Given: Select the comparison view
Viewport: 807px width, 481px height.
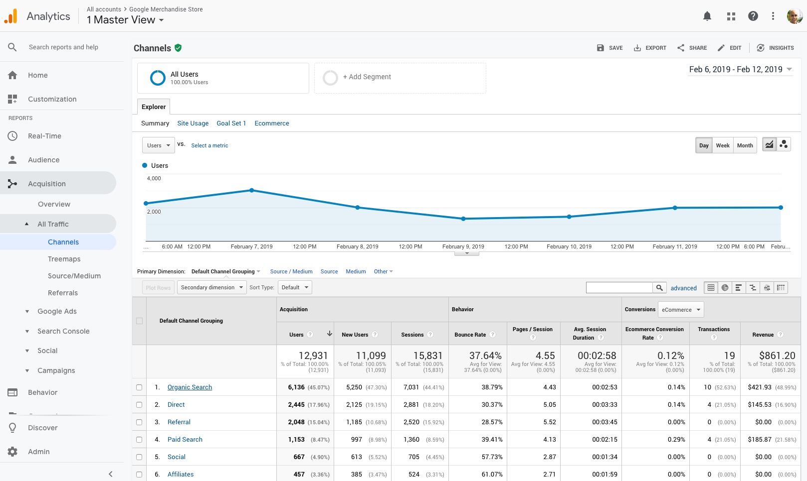Looking at the screenshot, I should coord(753,287).
